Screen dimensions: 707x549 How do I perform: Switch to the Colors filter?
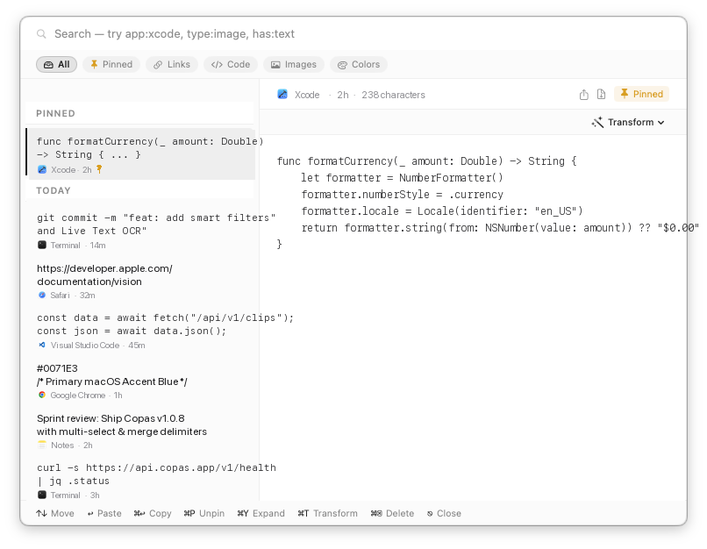(359, 64)
